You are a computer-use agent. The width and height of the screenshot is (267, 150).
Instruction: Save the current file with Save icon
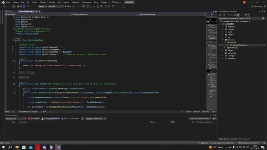(x=21, y=7)
